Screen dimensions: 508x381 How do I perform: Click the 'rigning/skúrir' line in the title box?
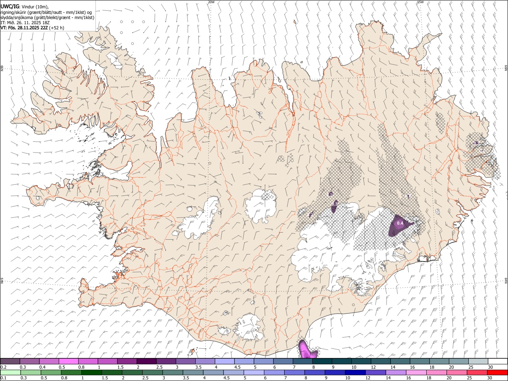pyautogui.click(x=46, y=12)
